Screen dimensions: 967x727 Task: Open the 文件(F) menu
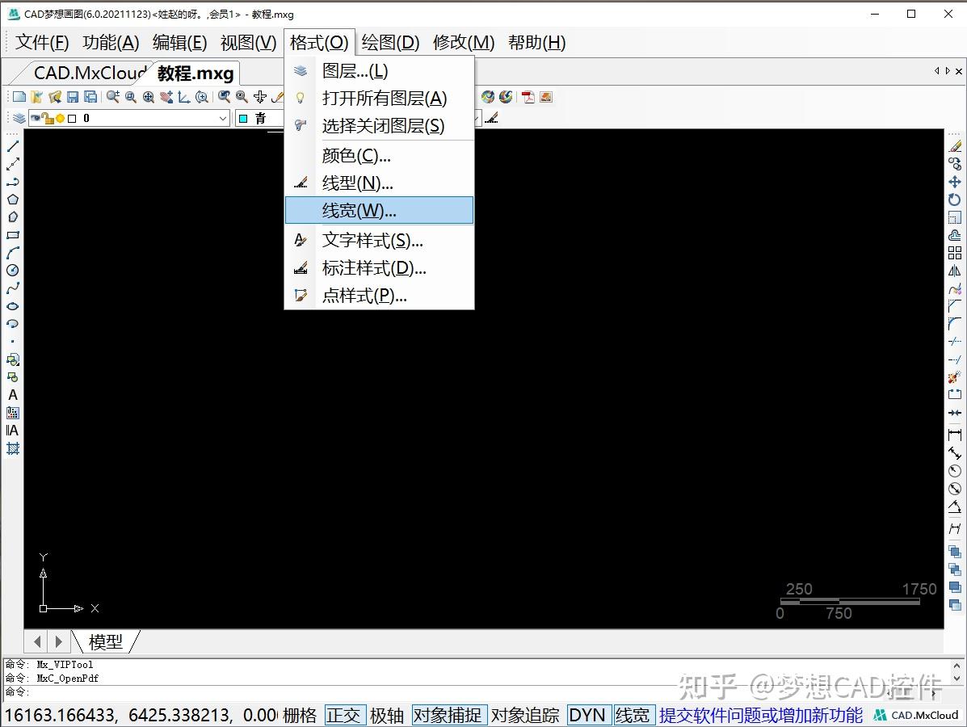tap(42, 43)
